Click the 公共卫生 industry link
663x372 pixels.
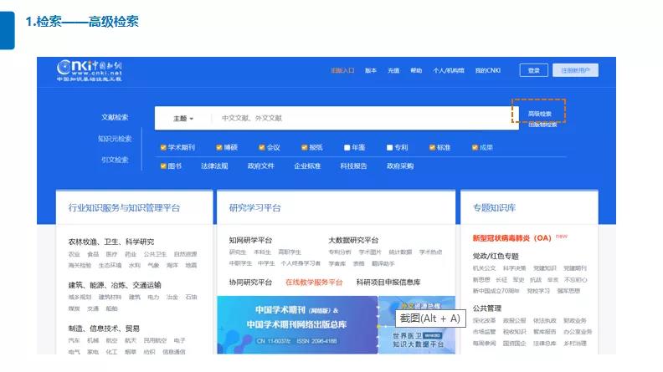[x=155, y=254]
